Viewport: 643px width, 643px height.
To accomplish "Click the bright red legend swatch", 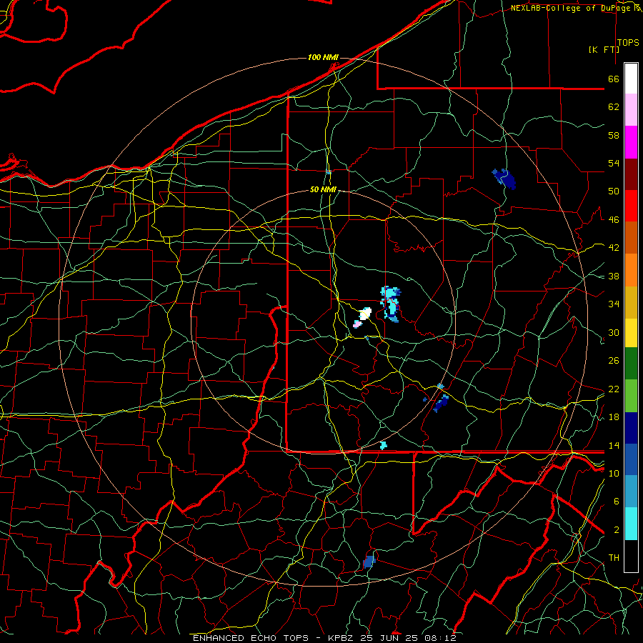I will [x=631, y=206].
